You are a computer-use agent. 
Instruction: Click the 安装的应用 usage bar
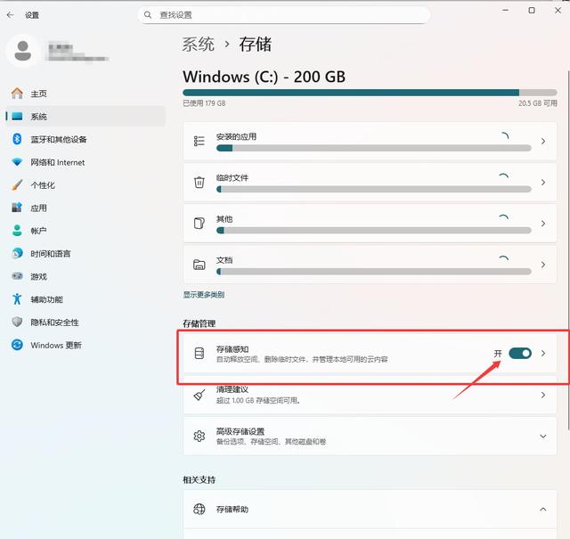[374, 148]
